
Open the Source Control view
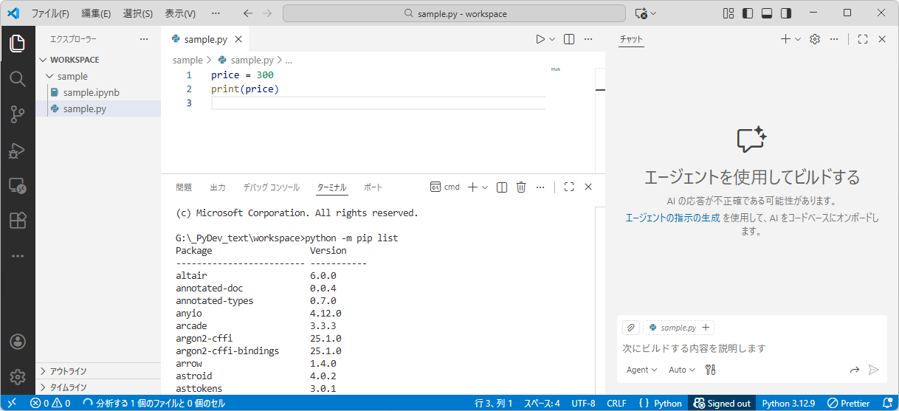coord(17,114)
